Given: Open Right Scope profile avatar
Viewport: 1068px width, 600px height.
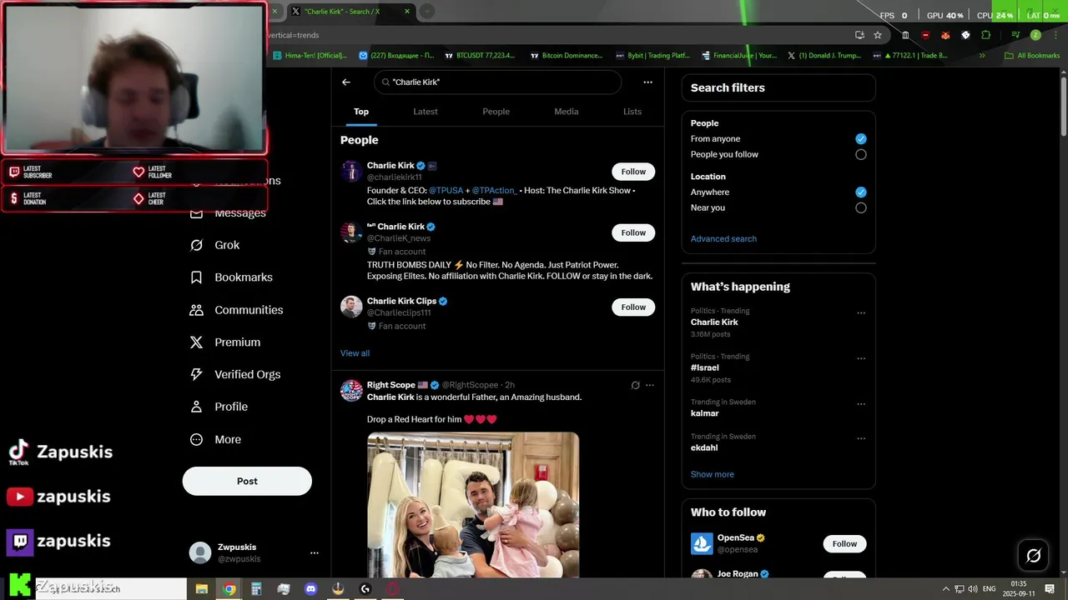Looking at the screenshot, I should click(x=351, y=391).
